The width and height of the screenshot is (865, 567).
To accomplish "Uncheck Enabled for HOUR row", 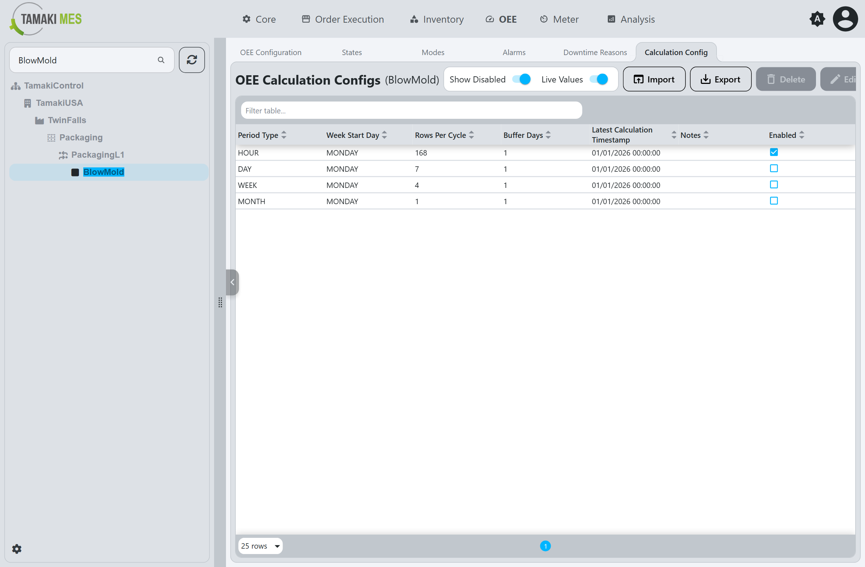I will [774, 152].
